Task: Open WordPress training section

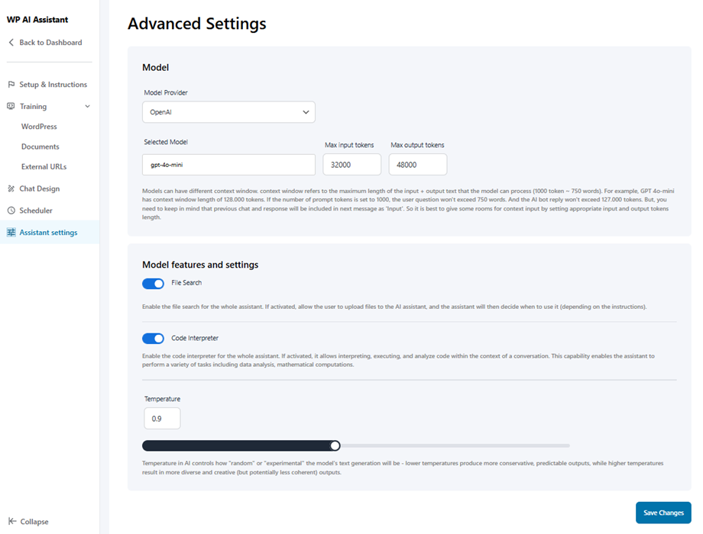Action: pyautogui.click(x=39, y=127)
